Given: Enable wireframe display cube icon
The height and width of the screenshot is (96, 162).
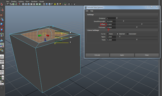Looking at the screenshot, I should click(44, 4).
